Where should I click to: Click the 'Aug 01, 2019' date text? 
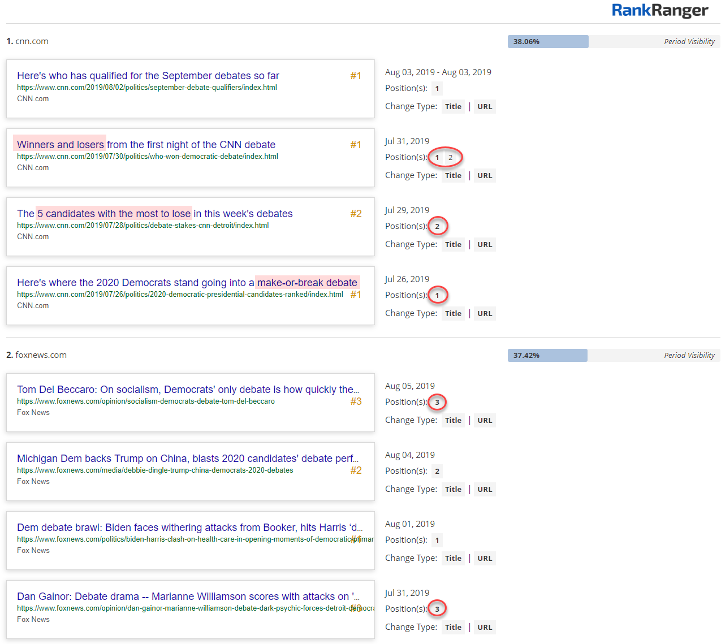[410, 524]
